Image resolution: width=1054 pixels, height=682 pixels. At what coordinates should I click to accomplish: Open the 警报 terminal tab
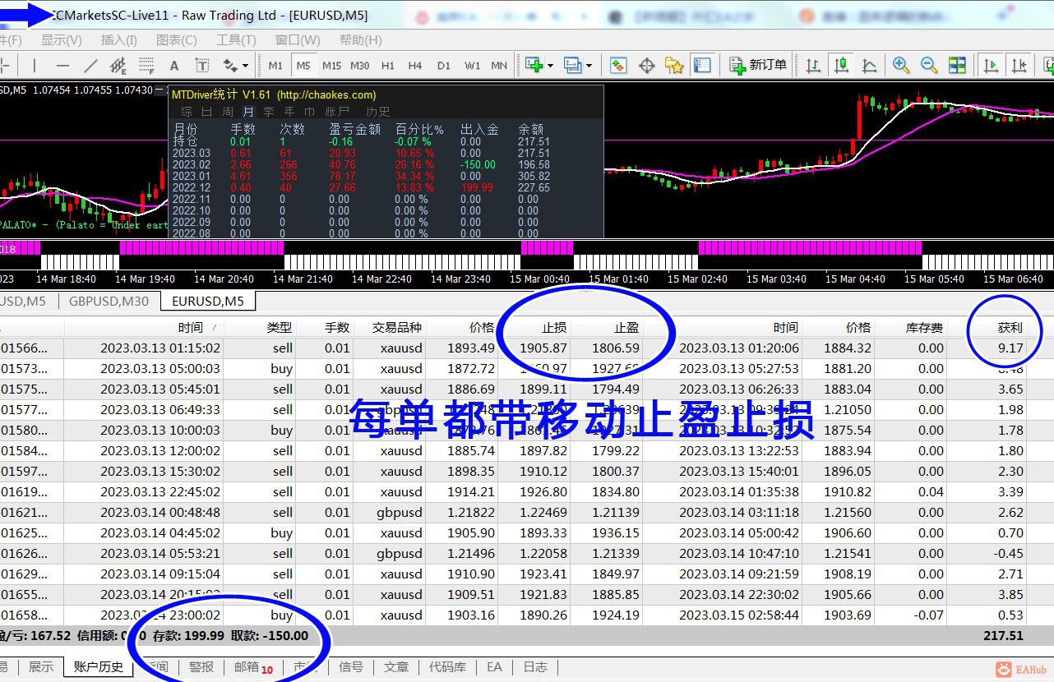coord(201,666)
